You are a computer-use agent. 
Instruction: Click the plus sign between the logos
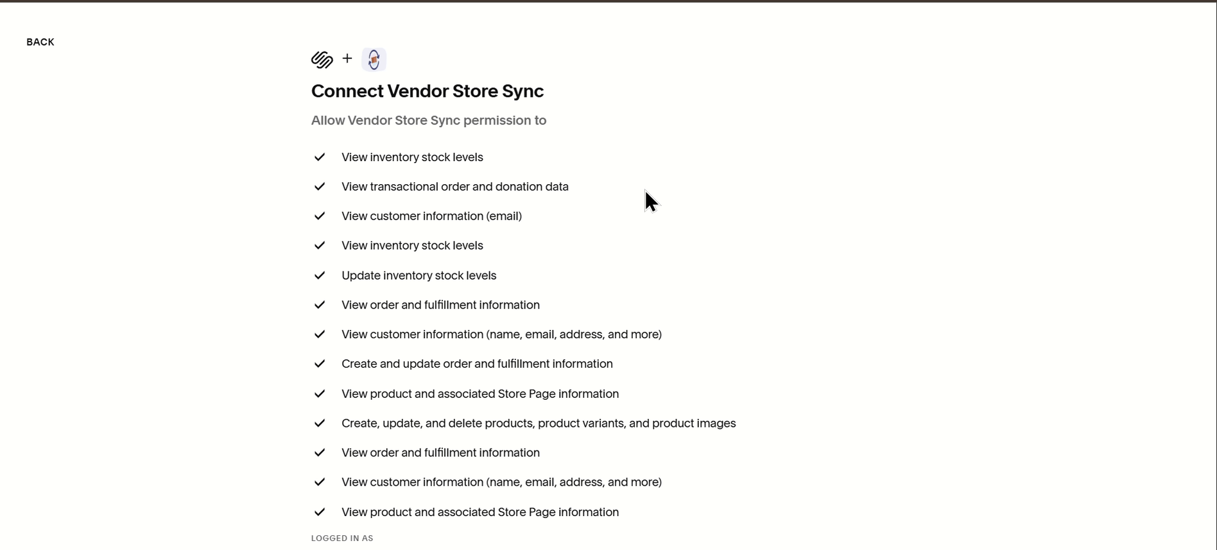click(347, 58)
